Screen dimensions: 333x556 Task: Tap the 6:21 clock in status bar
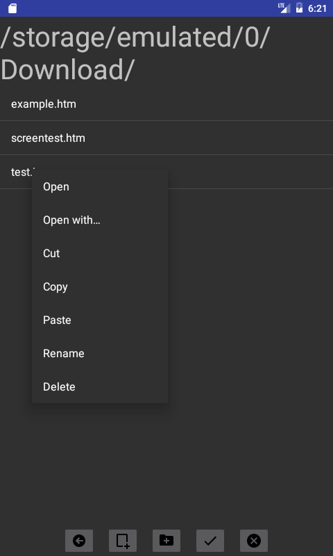[x=317, y=8]
